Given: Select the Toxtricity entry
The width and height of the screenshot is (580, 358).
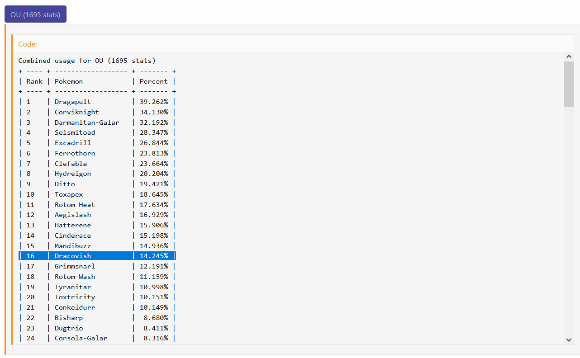Looking at the screenshot, I should (x=75, y=297).
